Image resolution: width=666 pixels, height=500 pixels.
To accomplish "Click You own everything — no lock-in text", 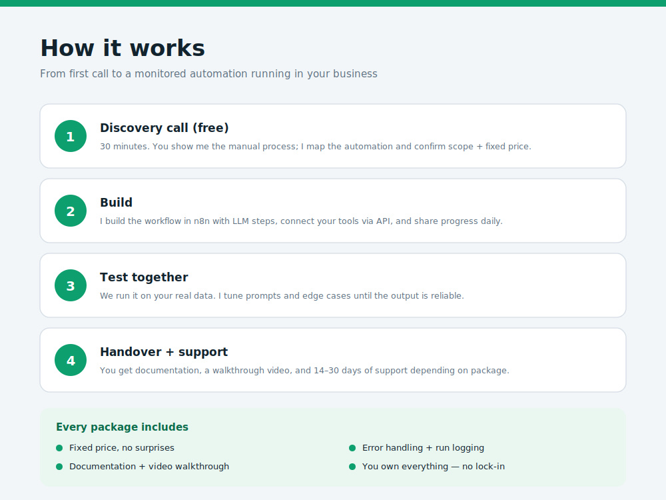I will pyautogui.click(x=434, y=467).
